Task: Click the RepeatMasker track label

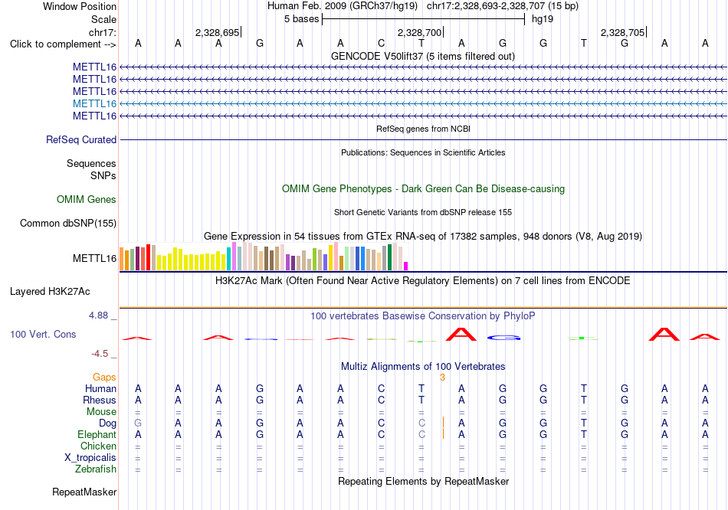Action: 84,492
